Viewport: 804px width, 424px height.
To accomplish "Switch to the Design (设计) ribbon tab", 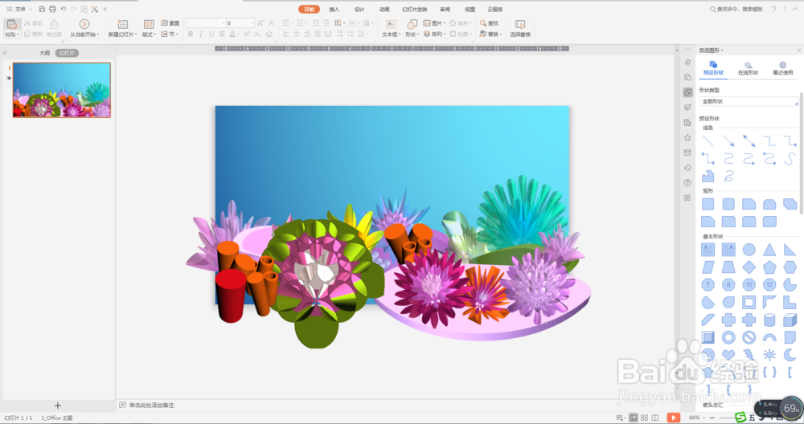I will pyautogui.click(x=359, y=9).
